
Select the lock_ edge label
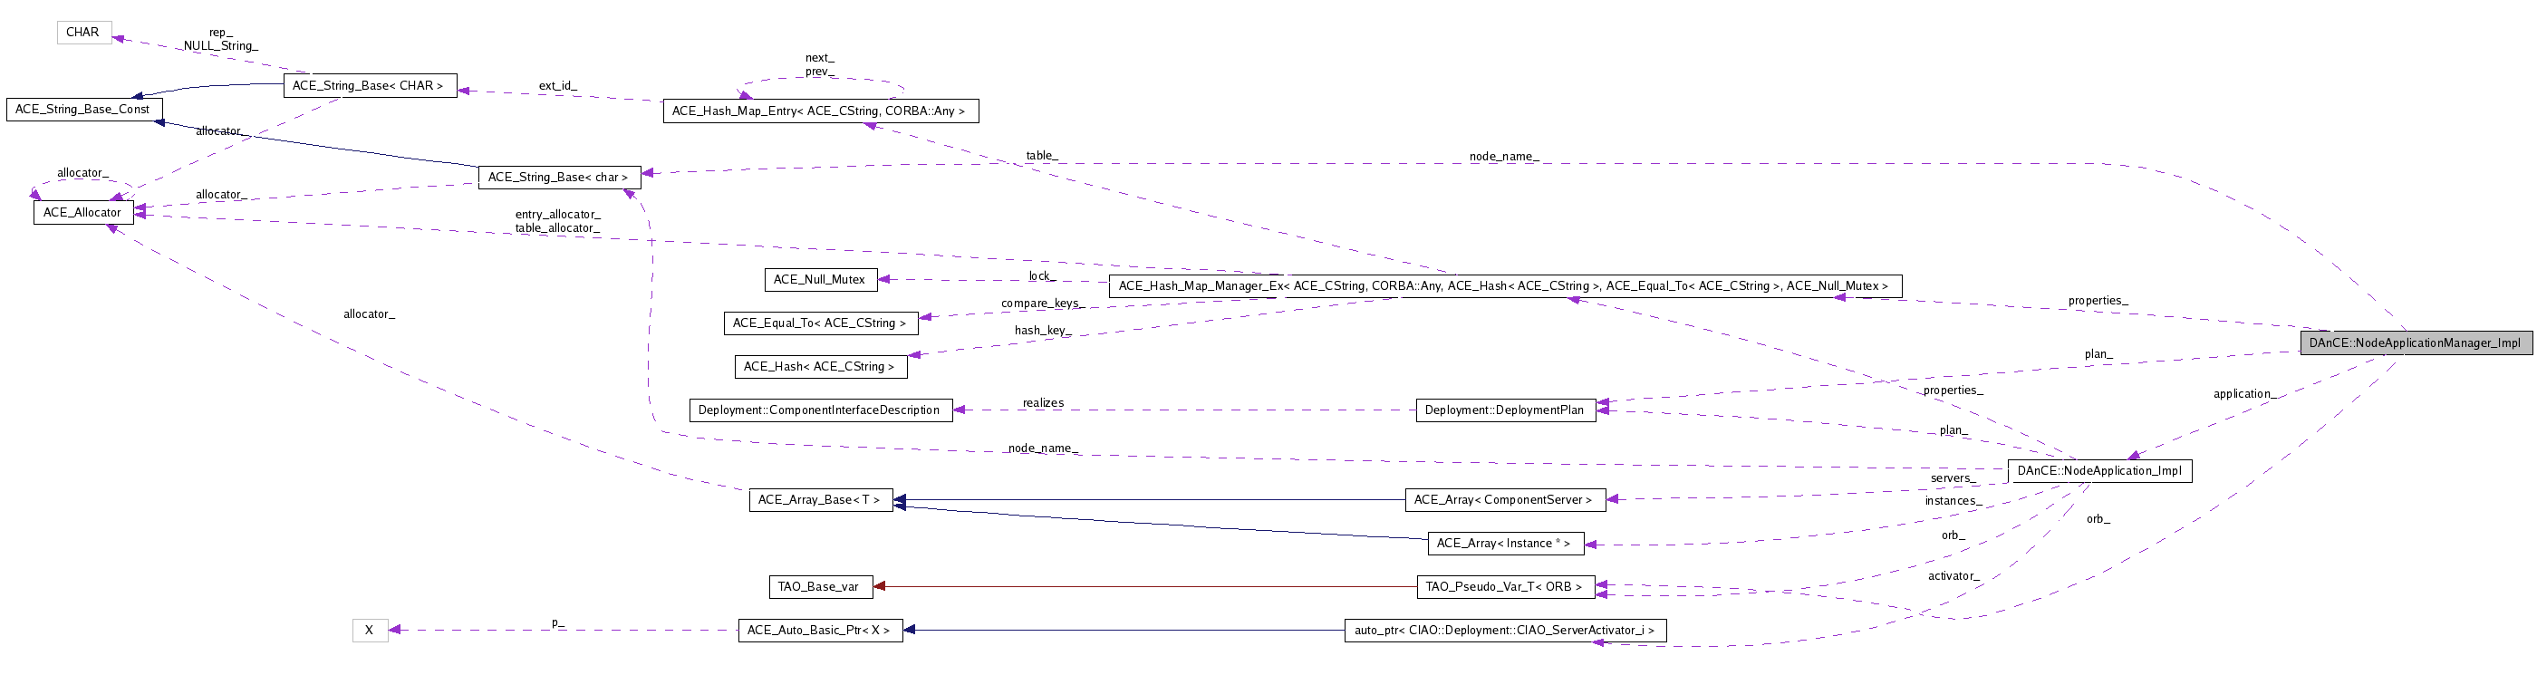coord(1042,276)
